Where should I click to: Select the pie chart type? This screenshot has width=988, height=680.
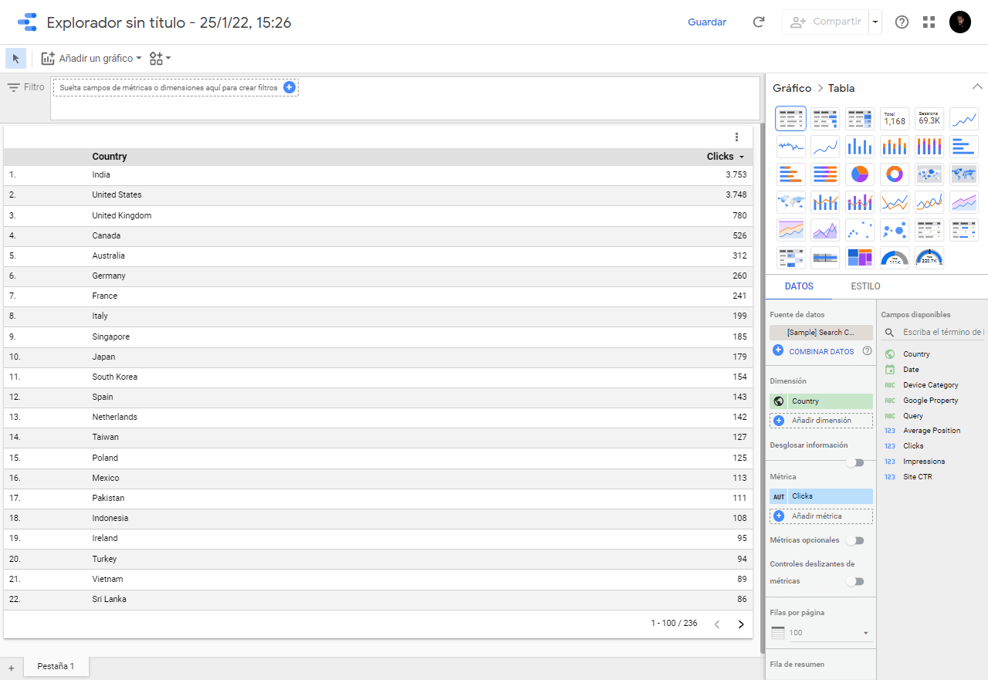(860, 174)
